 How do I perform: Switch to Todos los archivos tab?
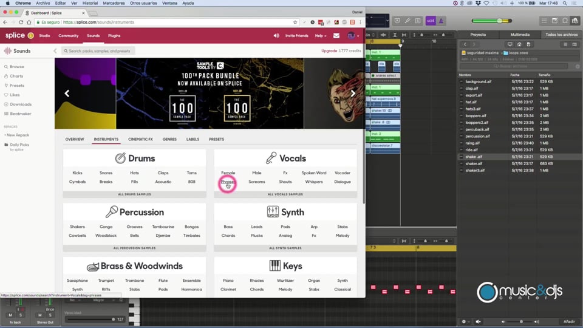tap(561, 35)
